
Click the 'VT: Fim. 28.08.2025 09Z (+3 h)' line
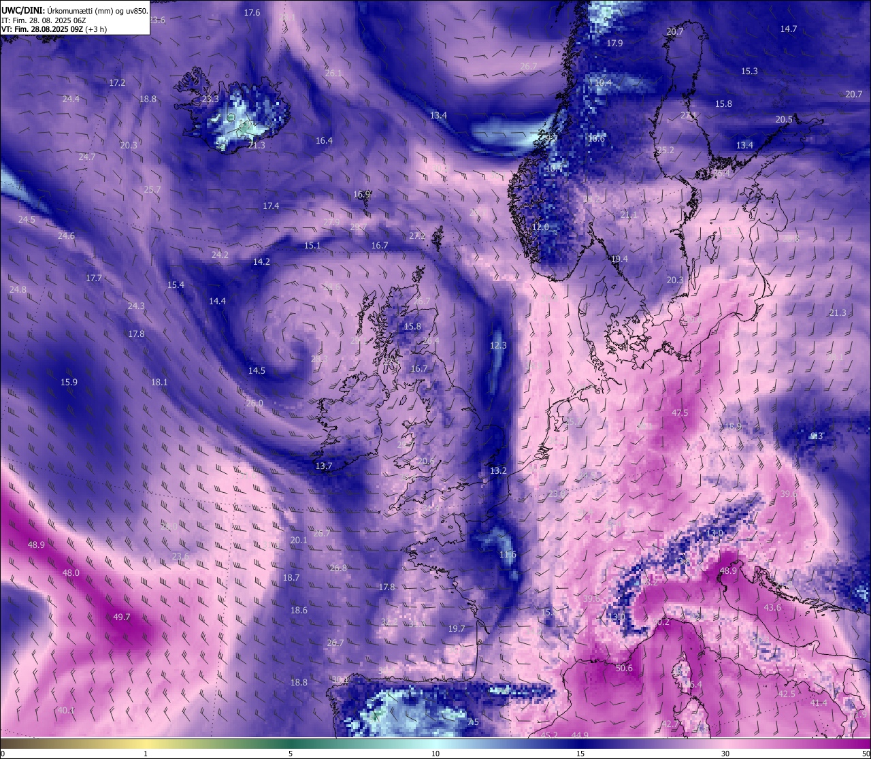(54, 29)
